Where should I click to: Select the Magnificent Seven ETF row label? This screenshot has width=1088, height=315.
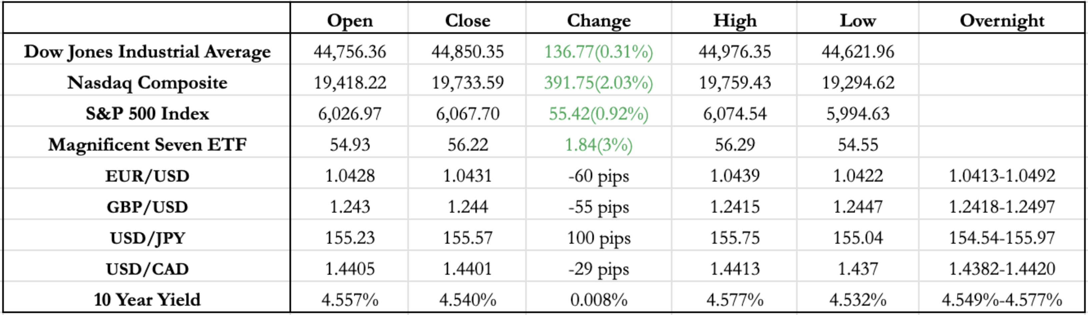[x=147, y=145]
